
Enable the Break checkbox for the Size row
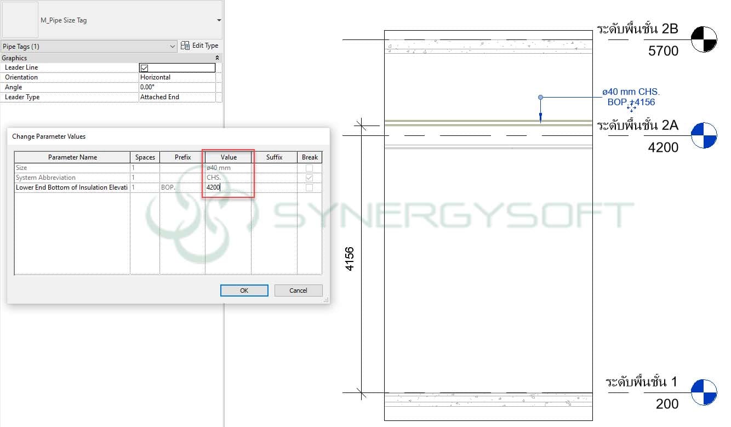(x=309, y=168)
